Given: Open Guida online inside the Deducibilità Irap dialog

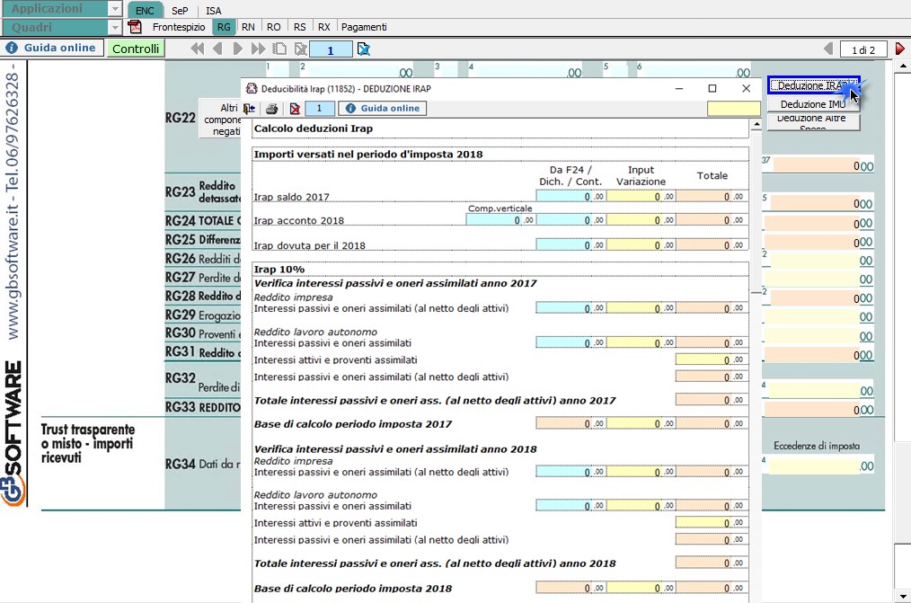Looking at the screenshot, I should (x=383, y=108).
